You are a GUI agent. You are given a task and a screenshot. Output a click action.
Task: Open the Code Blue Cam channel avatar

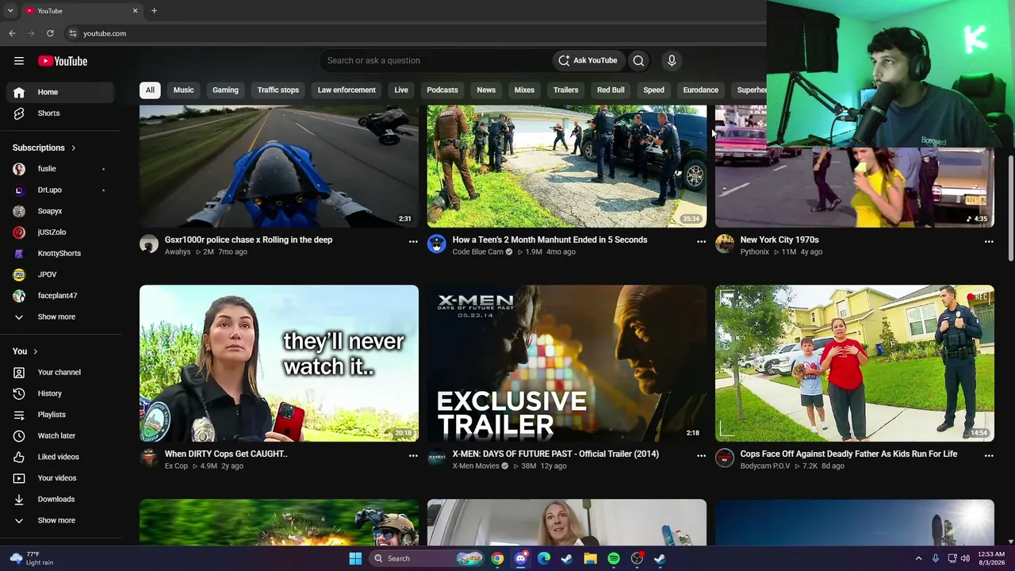pyautogui.click(x=437, y=244)
